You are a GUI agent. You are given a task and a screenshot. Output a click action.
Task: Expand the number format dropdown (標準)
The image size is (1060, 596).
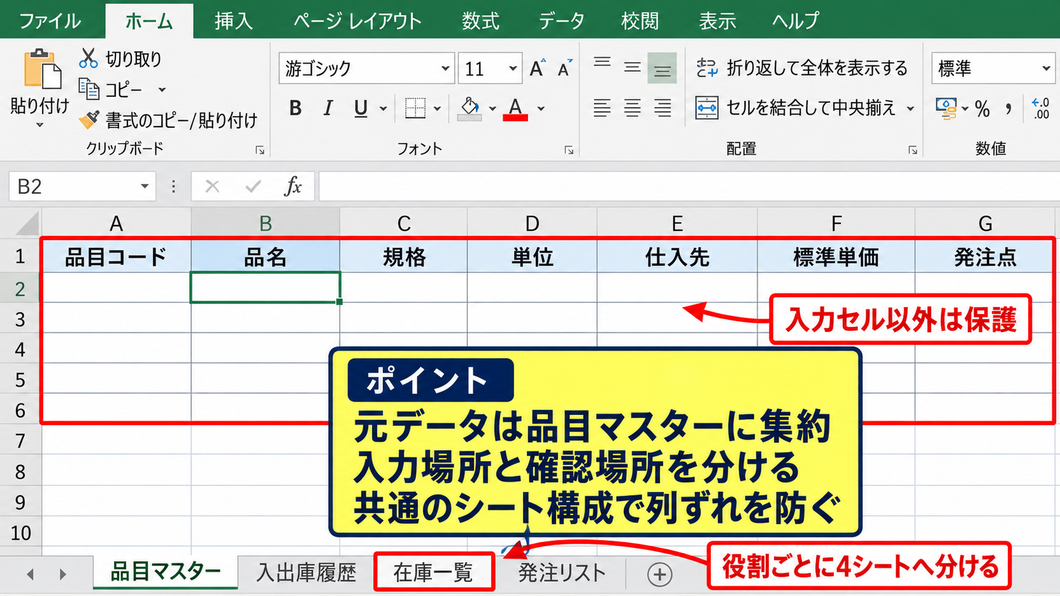coord(1046,68)
